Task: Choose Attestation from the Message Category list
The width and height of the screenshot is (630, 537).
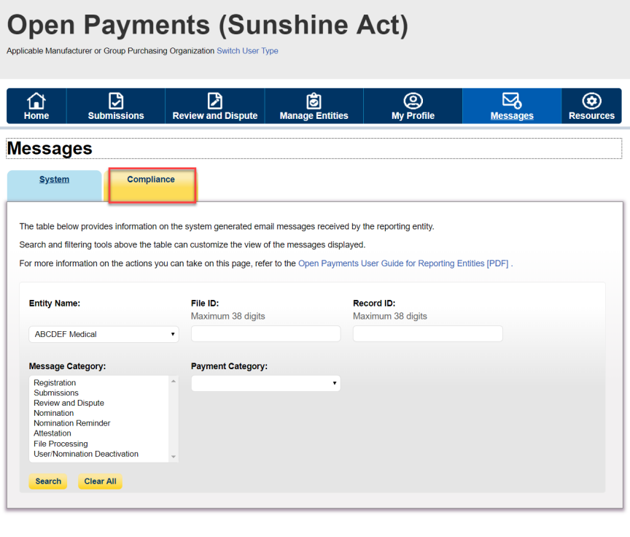Action: coord(52,433)
